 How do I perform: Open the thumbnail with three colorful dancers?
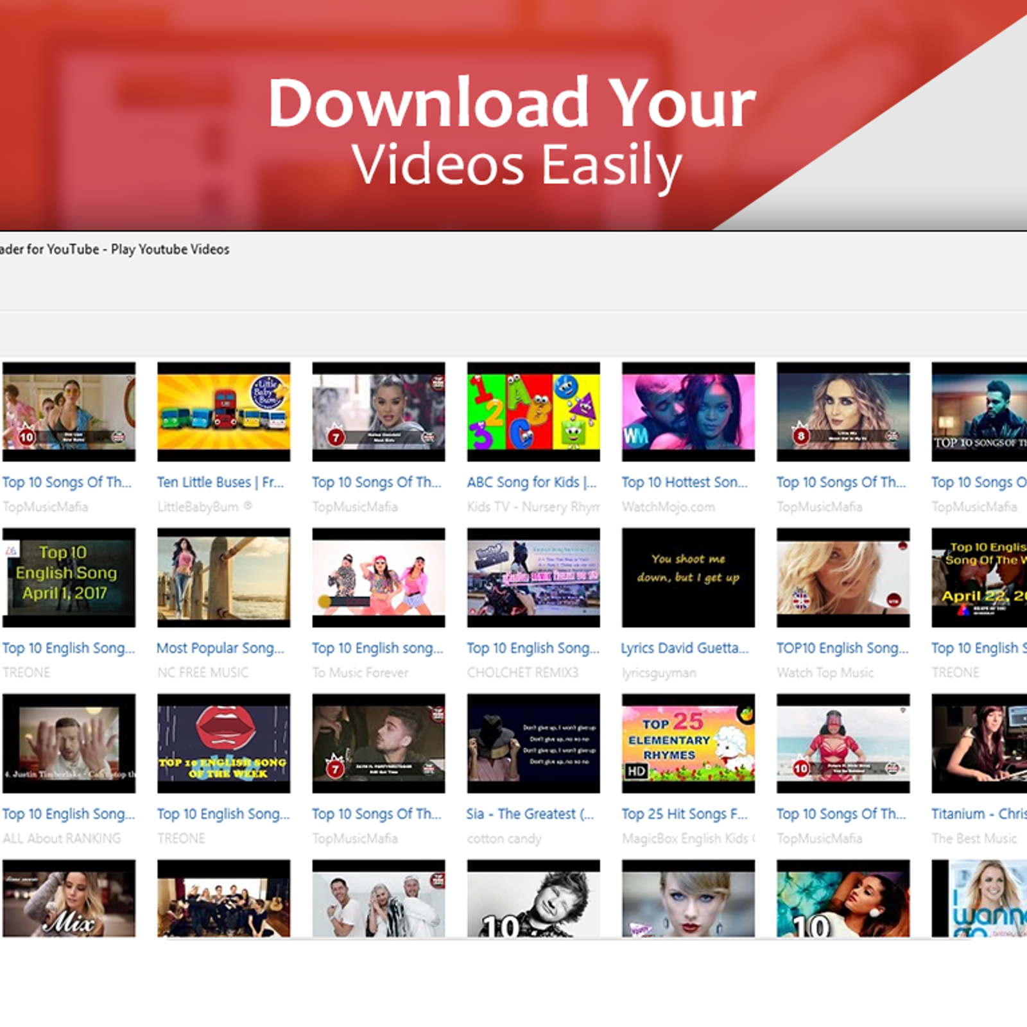click(x=379, y=578)
